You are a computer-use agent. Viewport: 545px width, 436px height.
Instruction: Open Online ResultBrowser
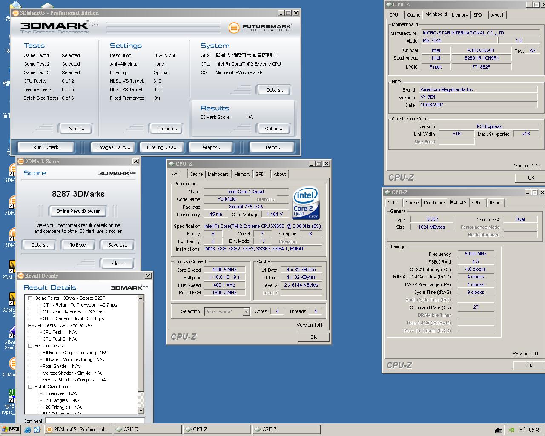[78, 211]
